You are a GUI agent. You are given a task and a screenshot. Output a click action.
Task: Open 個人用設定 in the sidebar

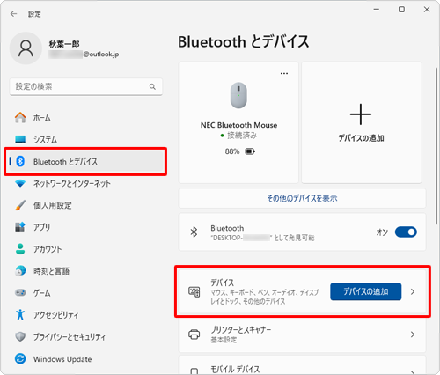click(x=85, y=205)
